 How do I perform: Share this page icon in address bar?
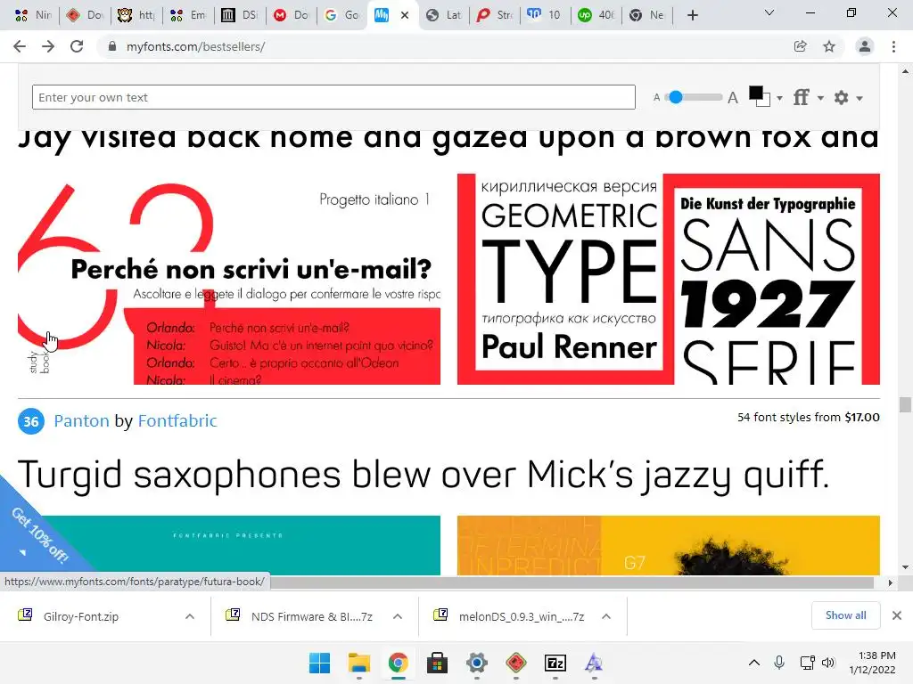click(800, 46)
